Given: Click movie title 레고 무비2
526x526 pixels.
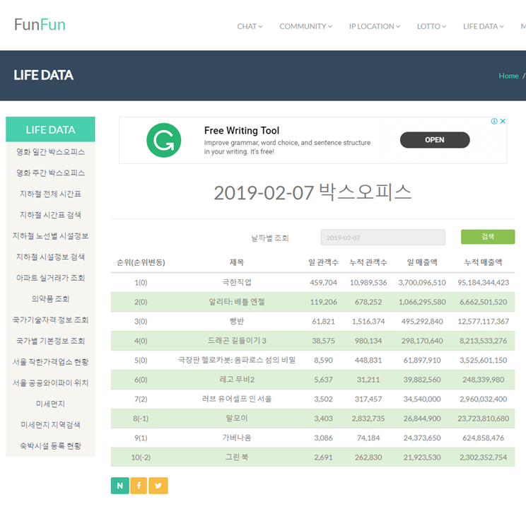Looking at the screenshot, I should [237, 380].
